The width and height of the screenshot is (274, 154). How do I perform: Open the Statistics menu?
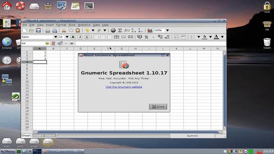tap(84, 25)
